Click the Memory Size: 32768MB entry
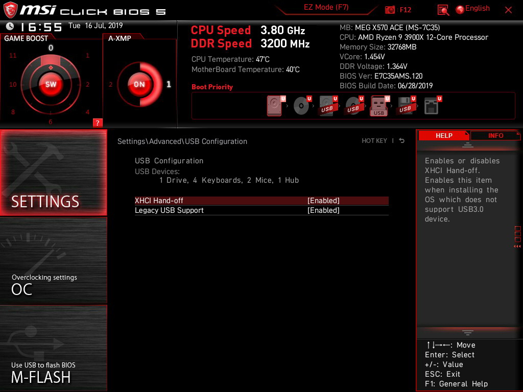Image resolution: width=523 pixels, height=392 pixels. [x=378, y=47]
